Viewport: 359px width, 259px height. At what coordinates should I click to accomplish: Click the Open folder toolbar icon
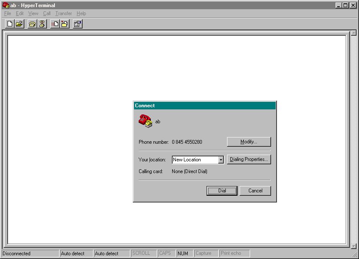[19, 24]
